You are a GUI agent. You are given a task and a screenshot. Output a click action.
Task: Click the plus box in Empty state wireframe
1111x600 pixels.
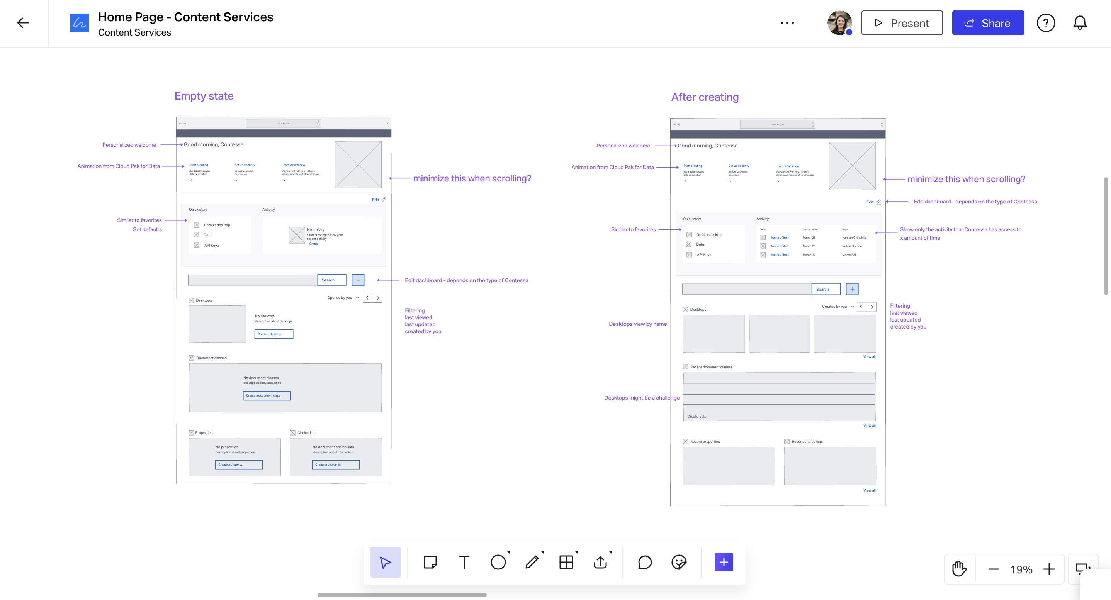point(358,280)
